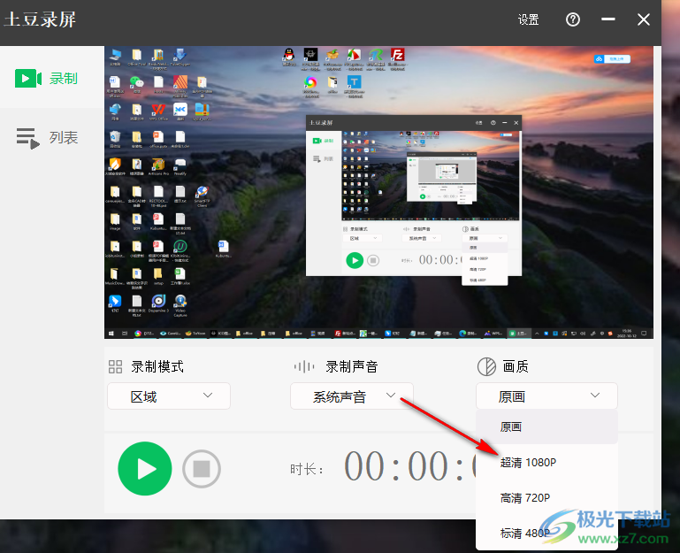Choose 超清 1080P quality option
Viewport: 680px width, 553px height.
pos(546,462)
